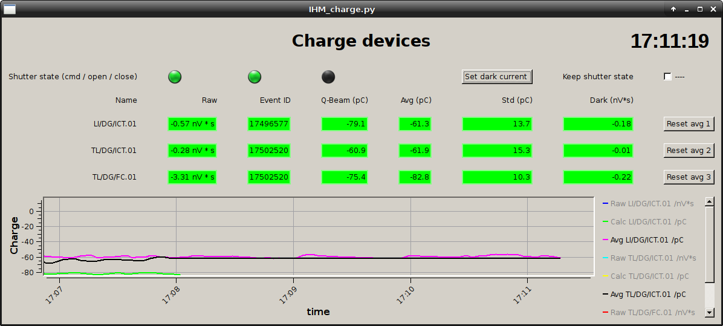Click the first green shutter cmd LED
723x326 pixels.
click(175, 77)
